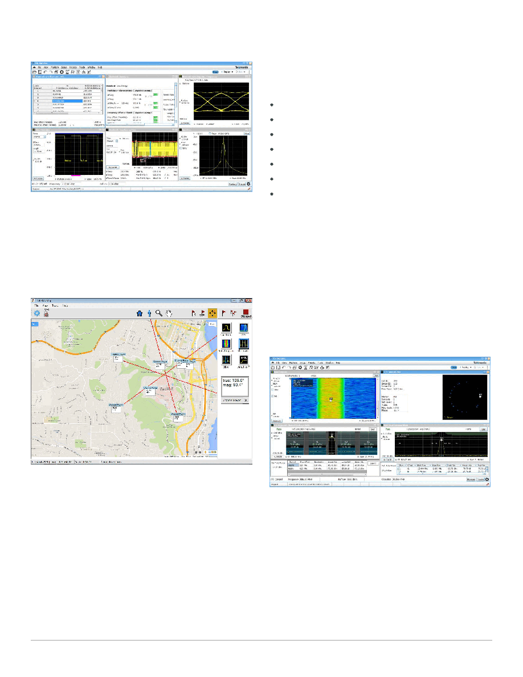Click the blue home icon on map toolbar

tap(140, 313)
